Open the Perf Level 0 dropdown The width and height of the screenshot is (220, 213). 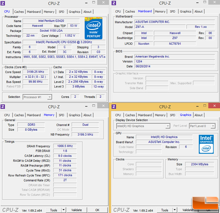pos(202,126)
